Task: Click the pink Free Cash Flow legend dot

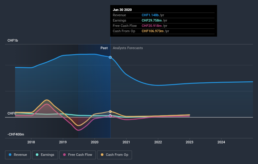Action: coord(64,155)
